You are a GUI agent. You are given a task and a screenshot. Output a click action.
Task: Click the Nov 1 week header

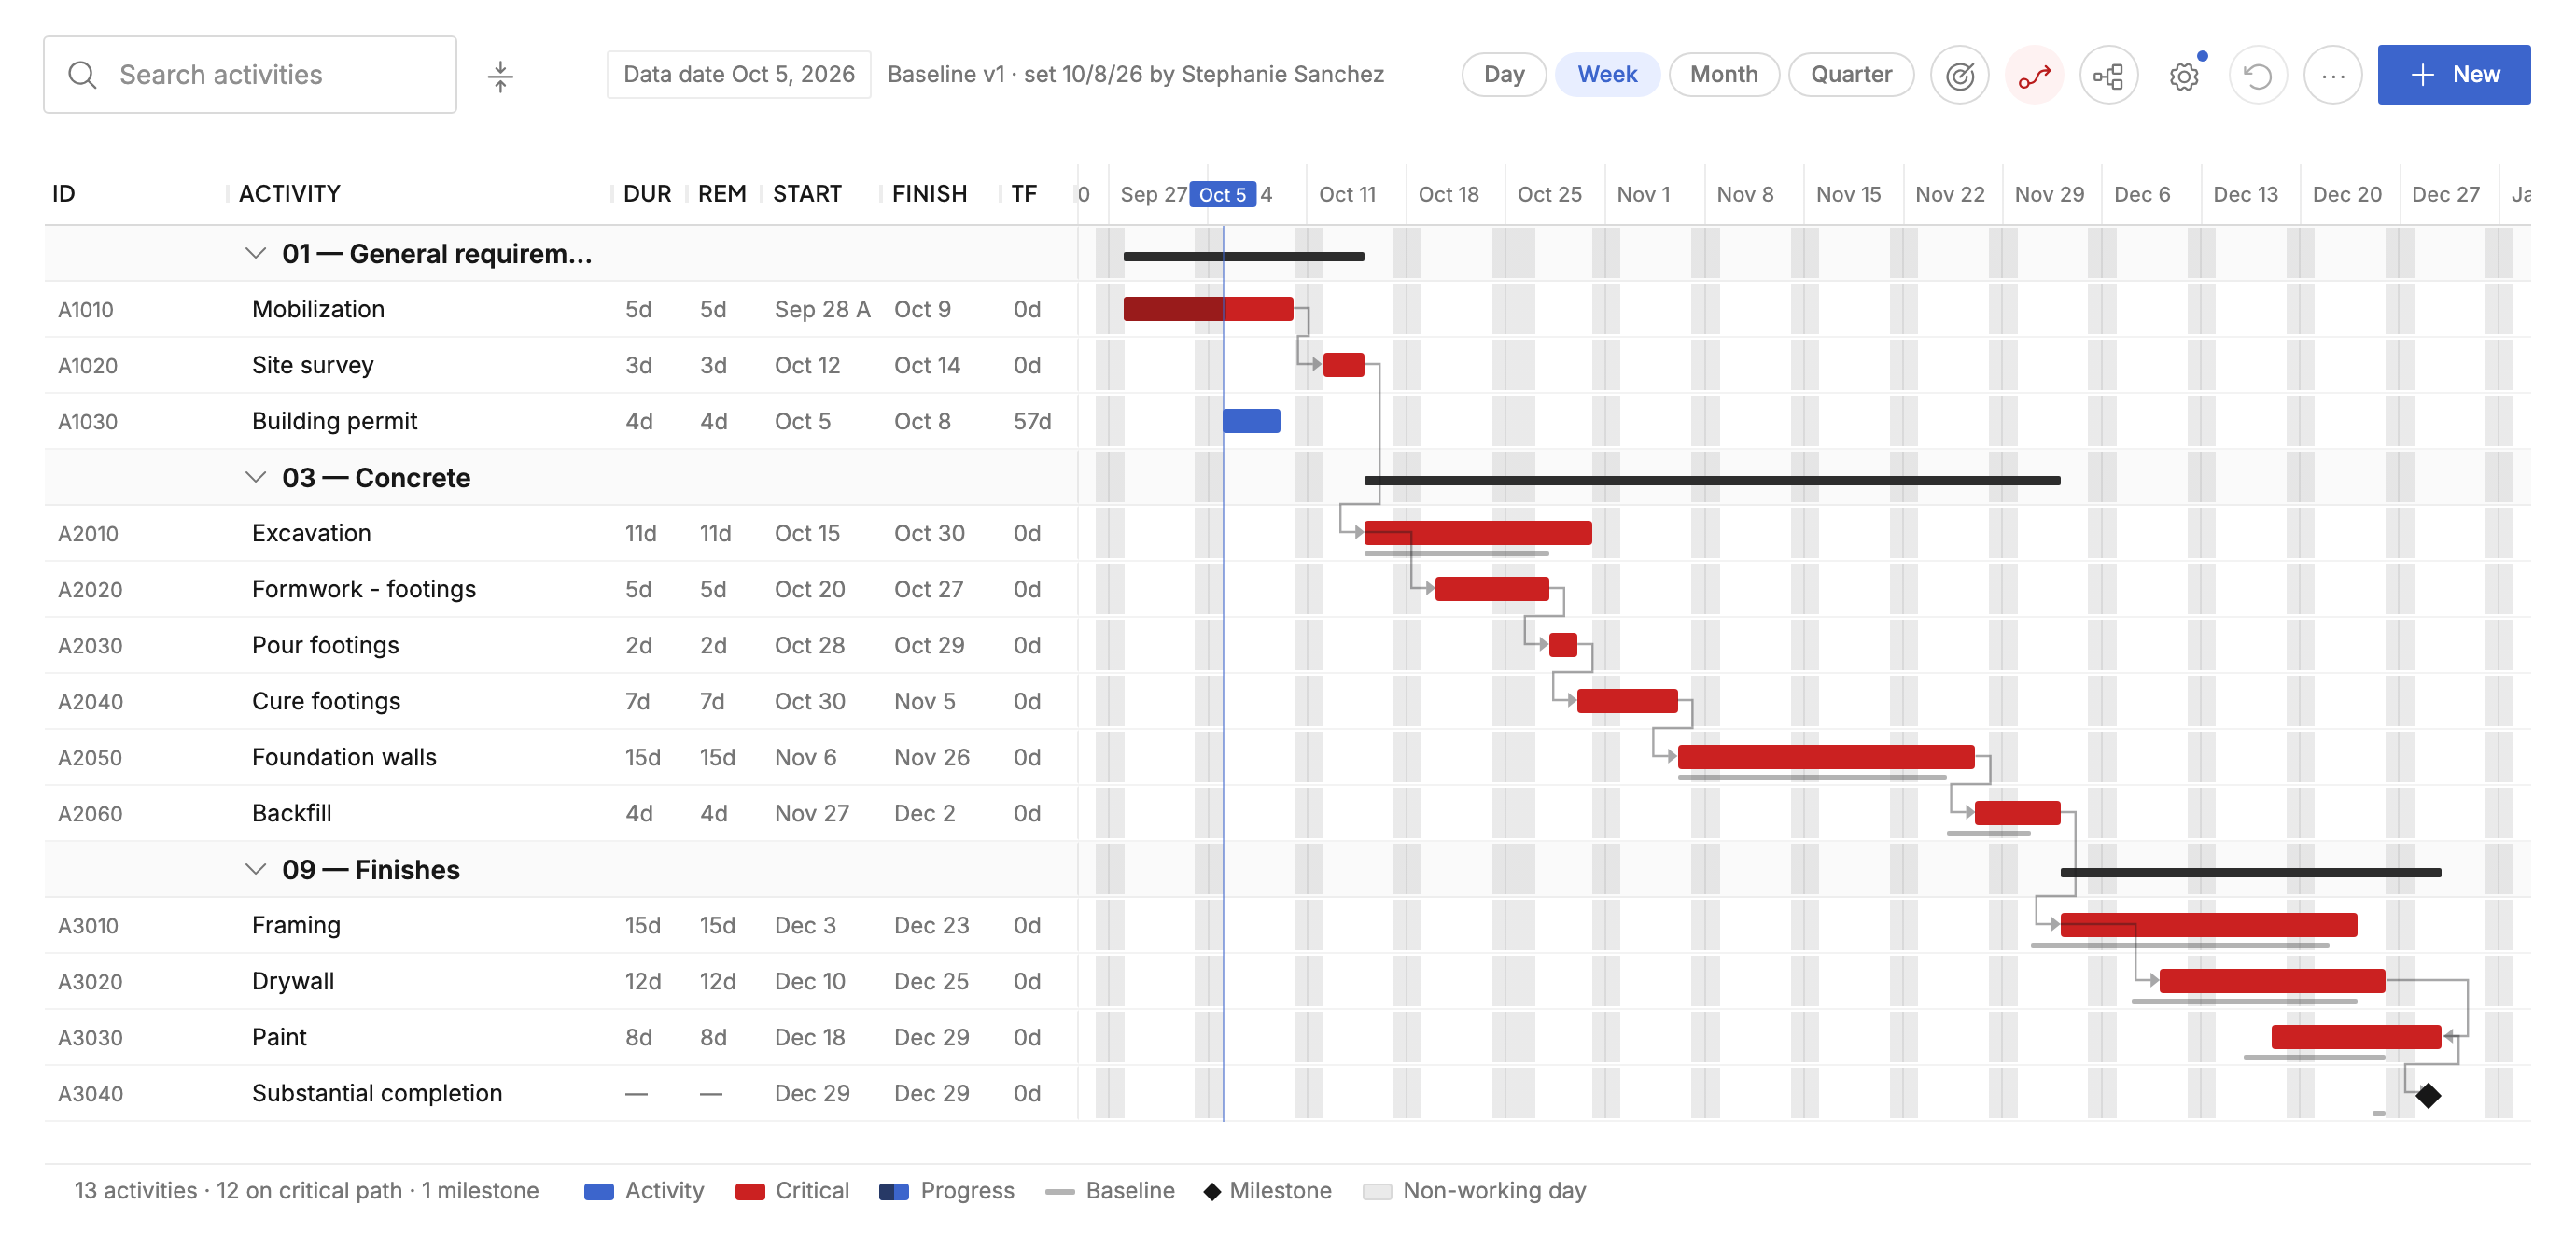point(1643,194)
